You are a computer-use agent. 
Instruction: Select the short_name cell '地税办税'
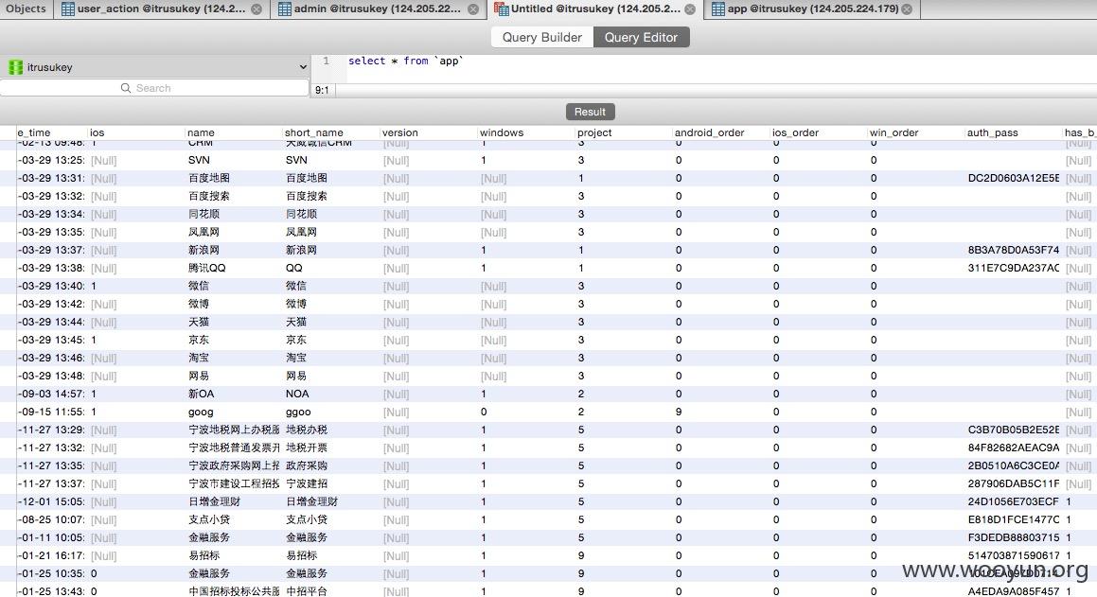coord(307,430)
